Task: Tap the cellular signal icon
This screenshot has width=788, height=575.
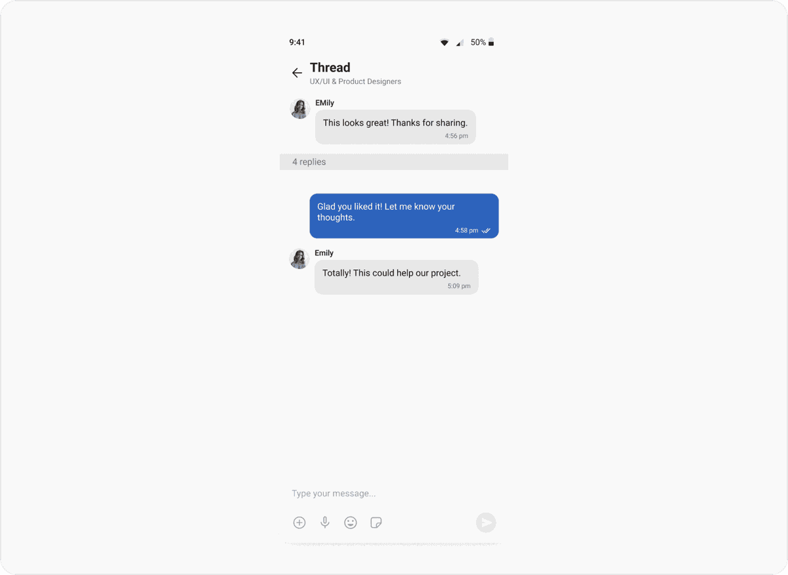Action: click(x=460, y=43)
